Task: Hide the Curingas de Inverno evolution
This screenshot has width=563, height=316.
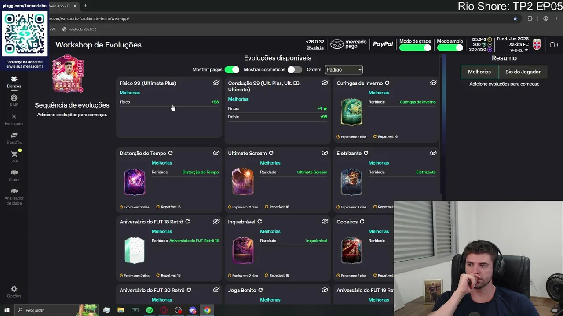Action: pos(433,83)
